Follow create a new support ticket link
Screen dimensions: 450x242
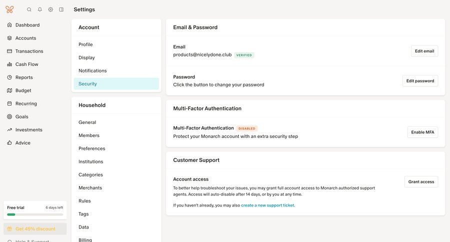(268, 205)
